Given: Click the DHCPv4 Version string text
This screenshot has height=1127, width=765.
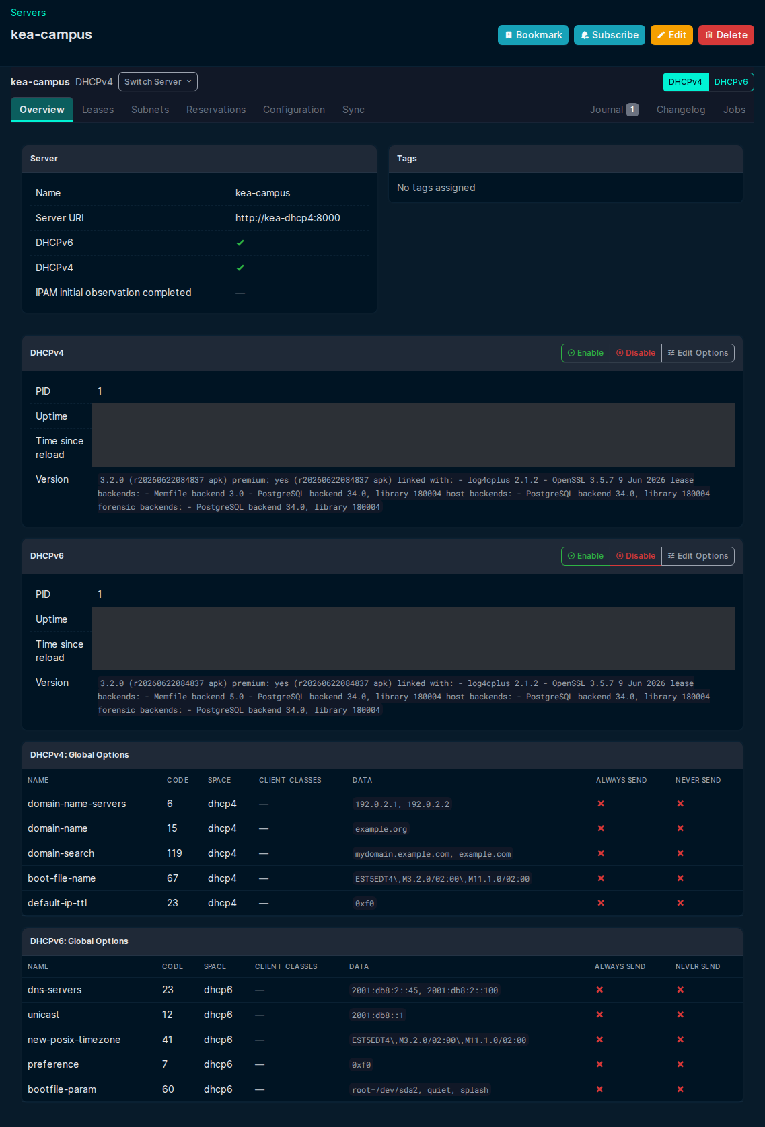Looking at the screenshot, I should pos(404,494).
